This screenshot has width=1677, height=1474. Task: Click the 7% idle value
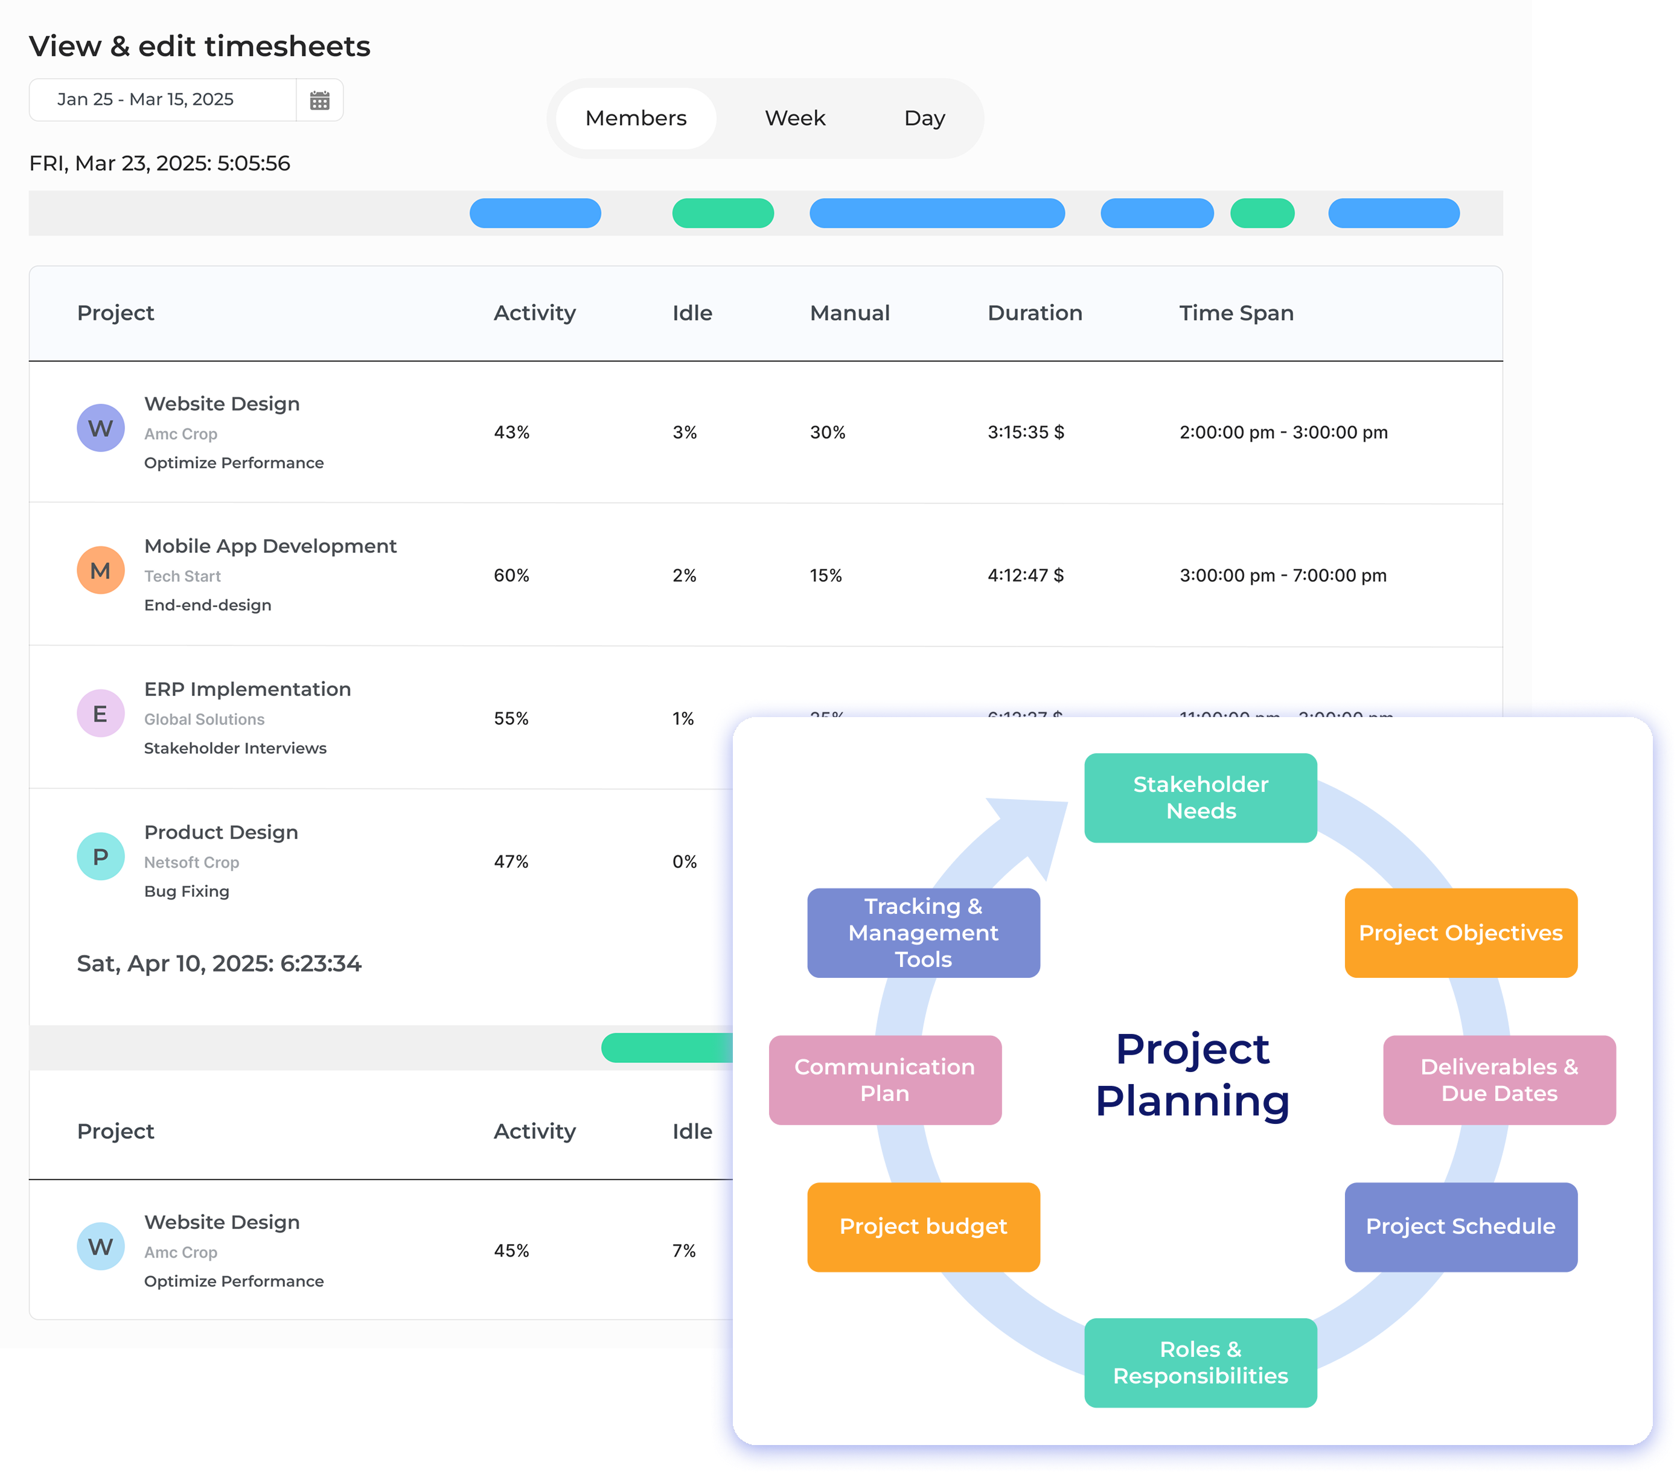683,1251
